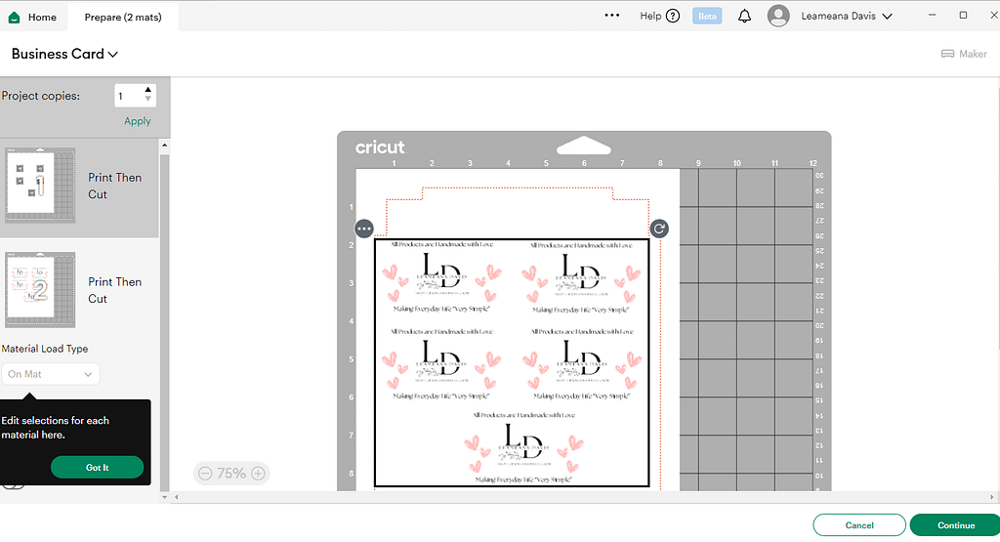Screen dimensions: 1000x542
Task: Click the three-dot options icon on mat
Action: pyautogui.click(x=364, y=229)
